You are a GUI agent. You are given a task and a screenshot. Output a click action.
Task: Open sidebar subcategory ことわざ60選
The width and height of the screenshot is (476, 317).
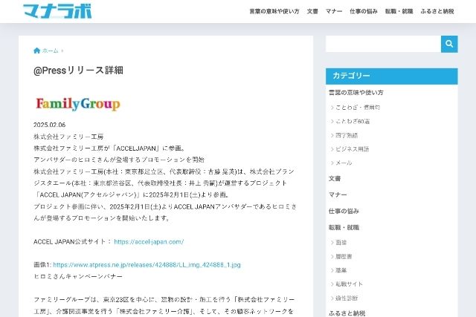click(353, 121)
